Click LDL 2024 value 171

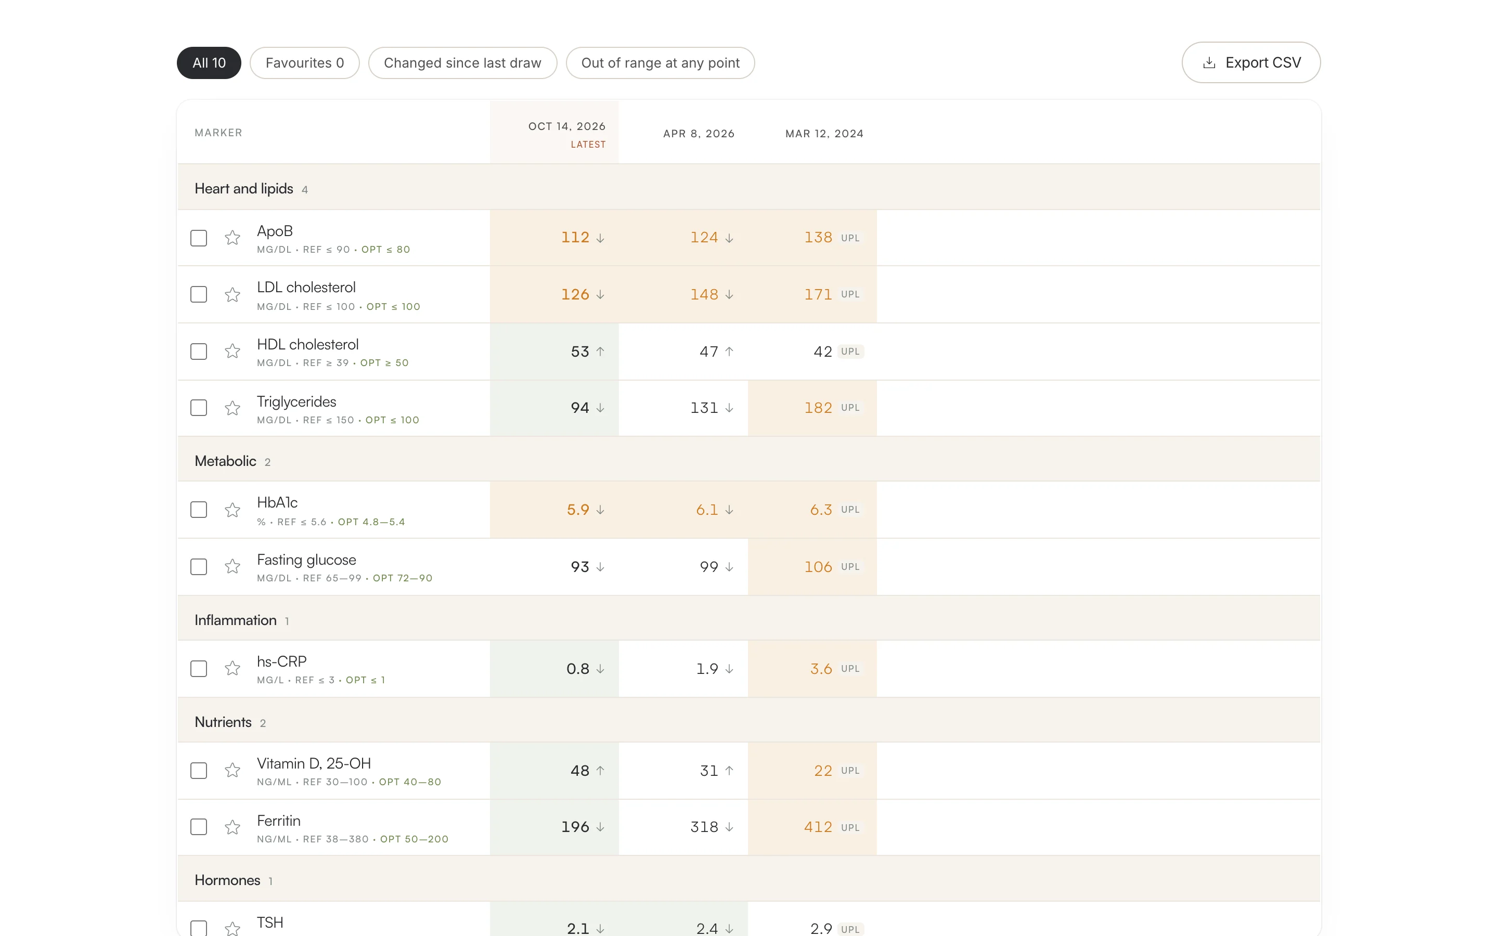click(818, 295)
